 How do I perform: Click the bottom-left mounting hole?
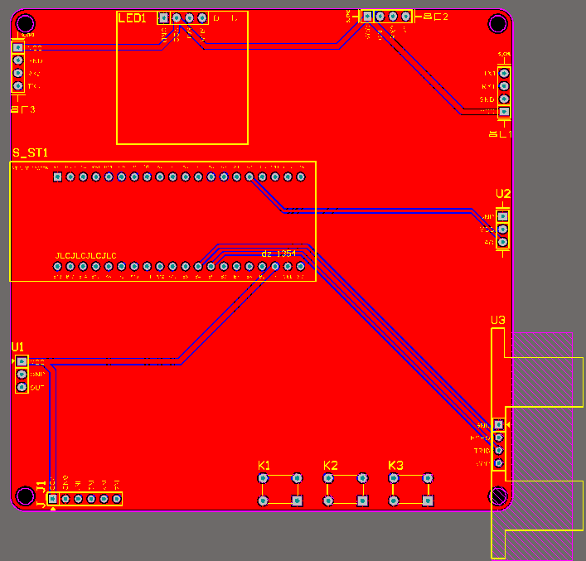(25, 496)
